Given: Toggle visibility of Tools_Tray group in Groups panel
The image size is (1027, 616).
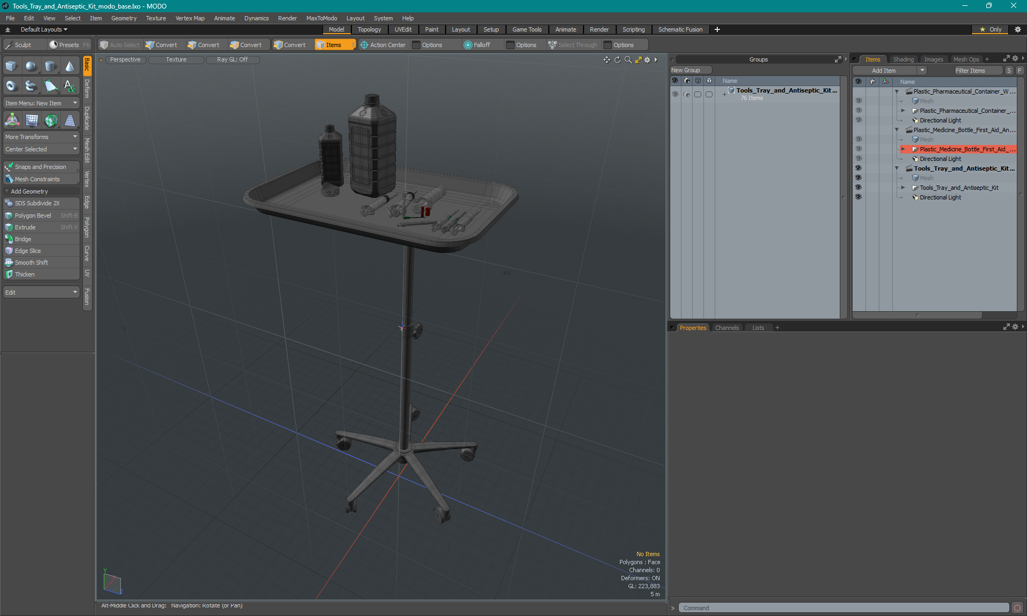Looking at the screenshot, I should point(675,94).
